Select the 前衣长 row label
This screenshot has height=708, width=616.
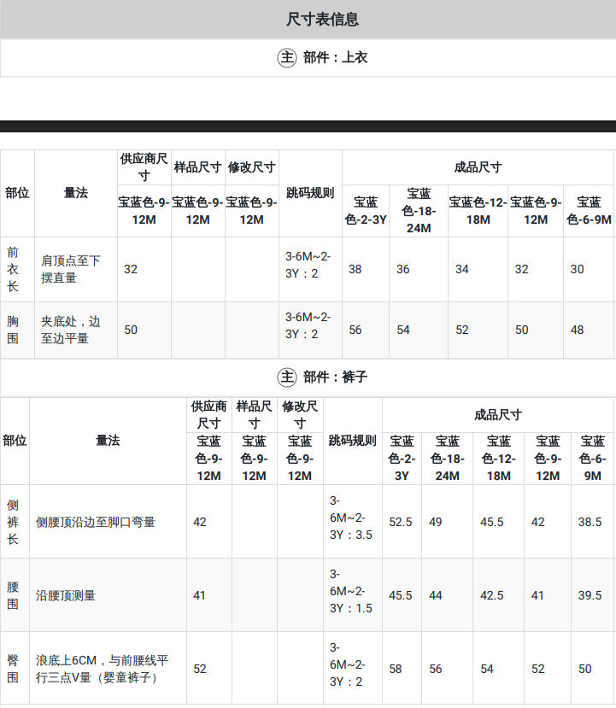(x=13, y=270)
